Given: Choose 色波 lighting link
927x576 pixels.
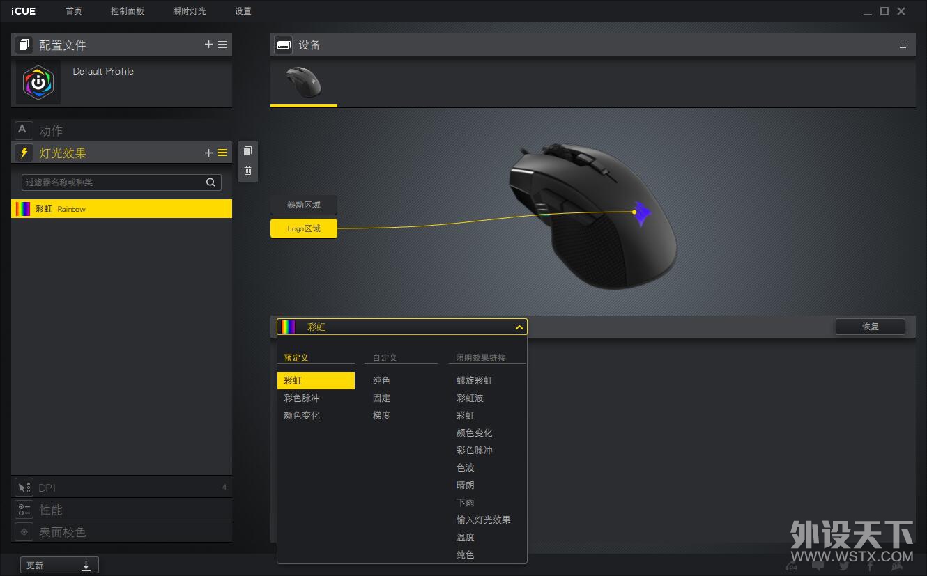Looking at the screenshot, I should tap(466, 468).
